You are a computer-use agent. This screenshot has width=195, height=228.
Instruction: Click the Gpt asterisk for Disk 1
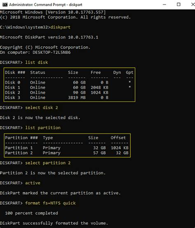pyautogui.click(x=130, y=87)
